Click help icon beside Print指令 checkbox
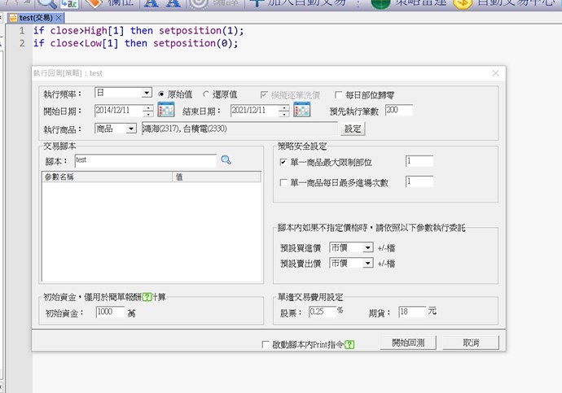 (349, 344)
